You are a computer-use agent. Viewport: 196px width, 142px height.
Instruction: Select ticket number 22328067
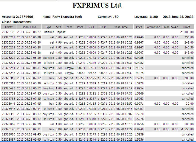point(8,124)
